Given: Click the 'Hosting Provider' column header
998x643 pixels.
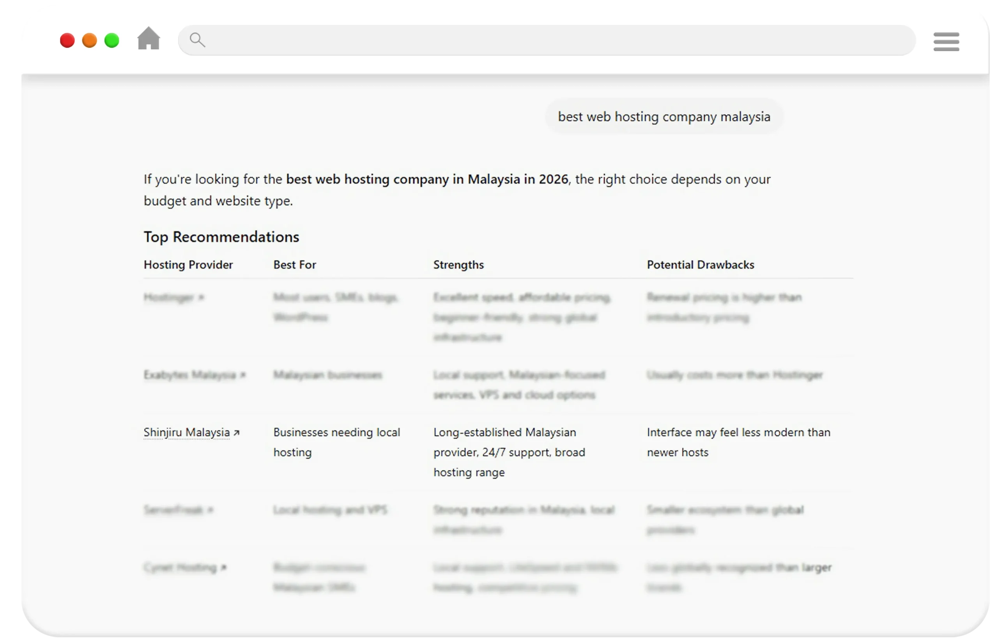Looking at the screenshot, I should [188, 265].
